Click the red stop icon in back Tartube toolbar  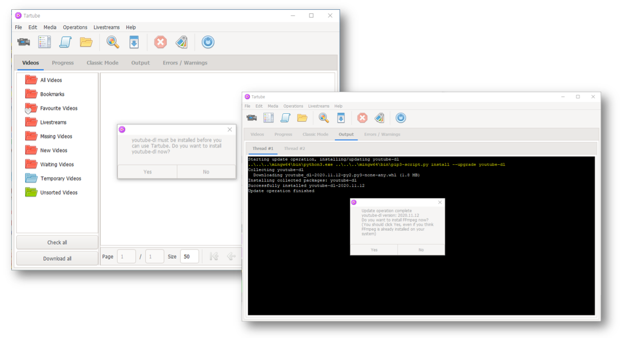160,42
